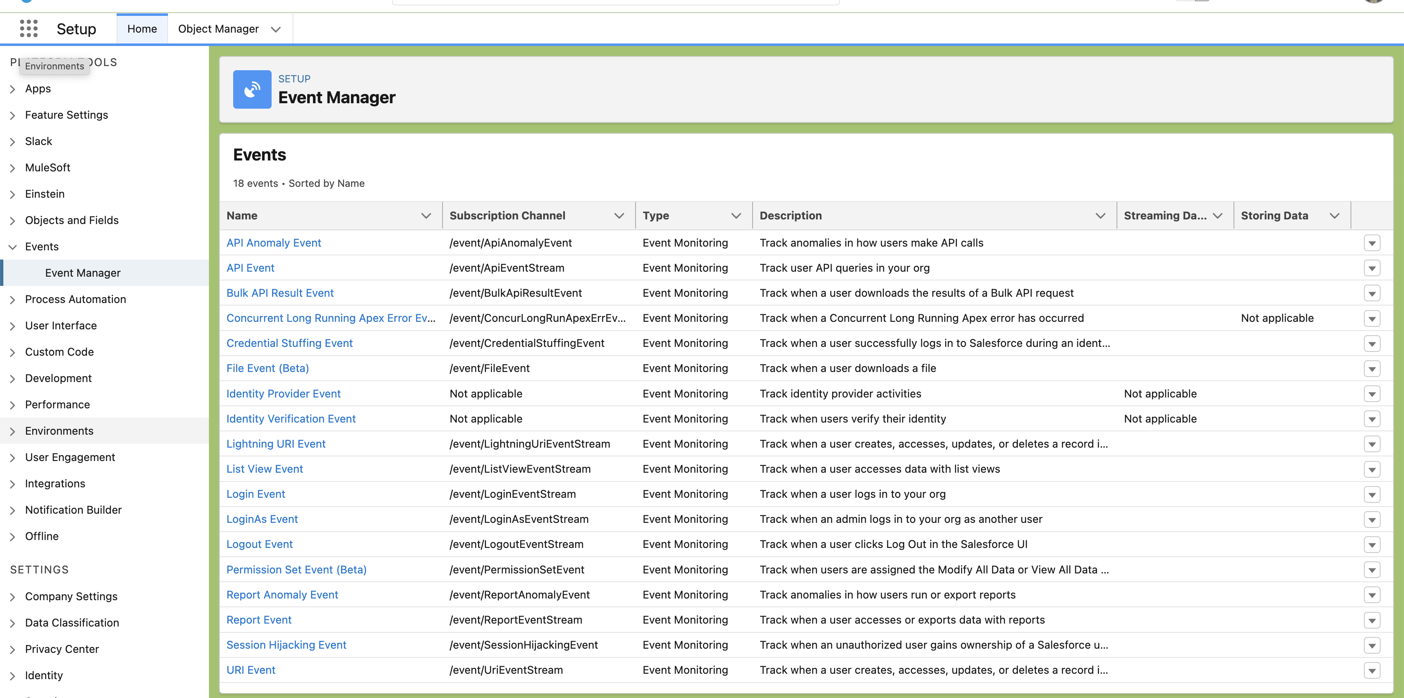The height and width of the screenshot is (698, 1404).
Task: Open row actions for Report Event
Action: point(1371,620)
